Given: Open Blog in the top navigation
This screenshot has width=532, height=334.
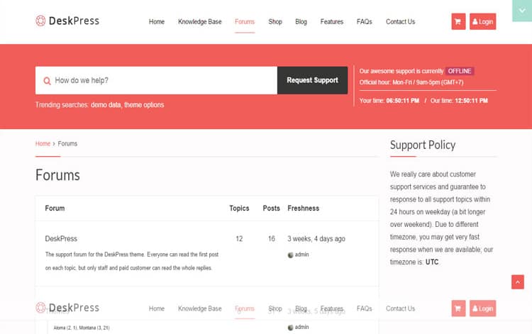Looking at the screenshot, I should (x=301, y=22).
